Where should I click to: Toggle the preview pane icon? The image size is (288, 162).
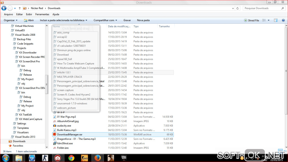click(x=276, y=20)
